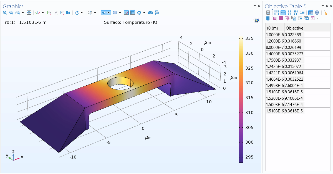Click the magenta color swatch in table toolbar
This screenshot has height=174, width=333.
281,18
